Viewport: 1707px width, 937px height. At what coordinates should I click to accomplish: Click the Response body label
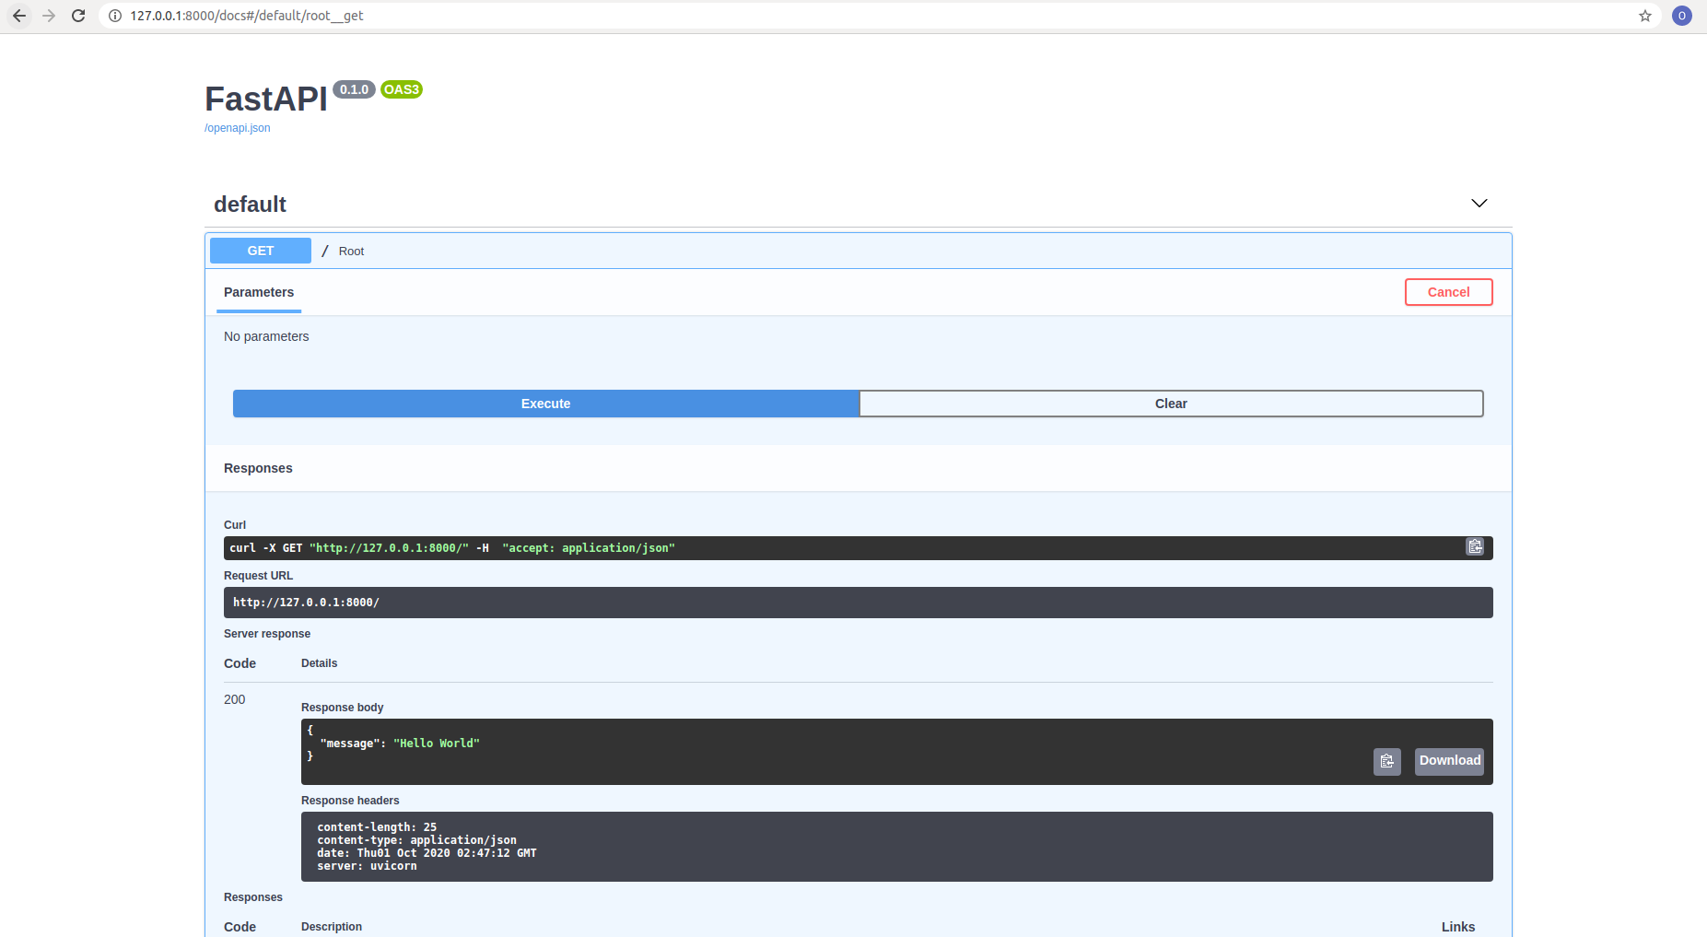342,708
